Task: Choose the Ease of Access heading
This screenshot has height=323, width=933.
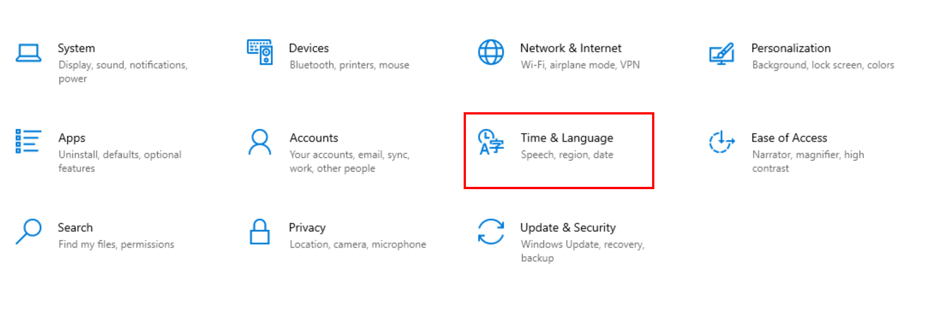Action: [789, 138]
